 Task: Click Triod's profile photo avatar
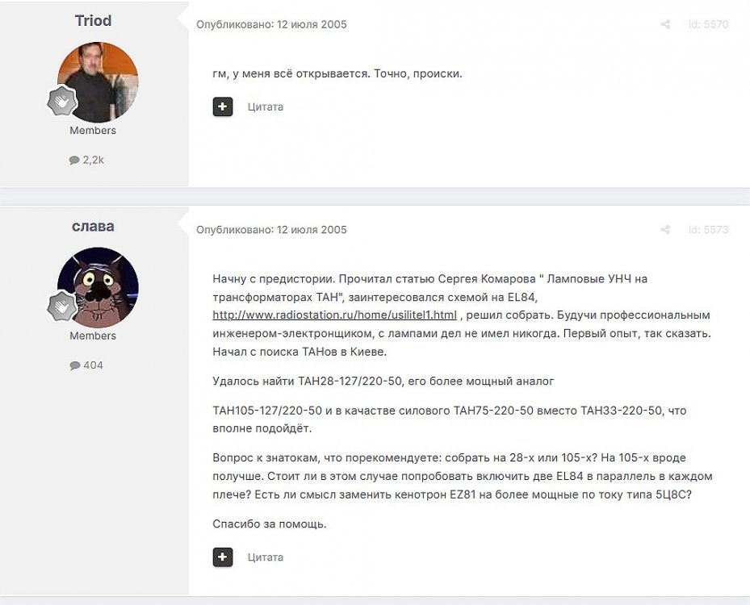tap(98, 82)
